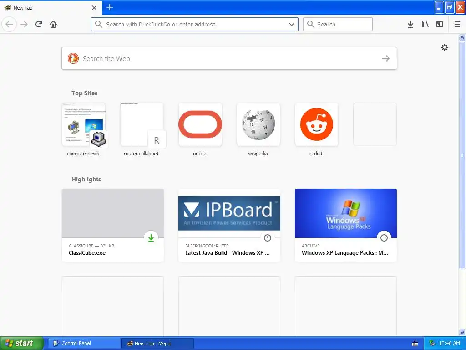Open the hamburger application menu
The width and height of the screenshot is (466, 350).
tap(457, 24)
